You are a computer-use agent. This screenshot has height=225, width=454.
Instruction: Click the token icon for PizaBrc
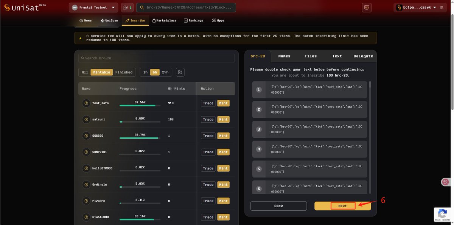[86, 201]
